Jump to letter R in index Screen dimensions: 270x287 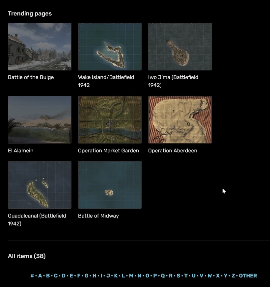[171, 276]
